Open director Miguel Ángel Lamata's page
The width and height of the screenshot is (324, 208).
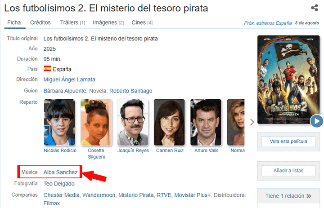tap(69, 80)
